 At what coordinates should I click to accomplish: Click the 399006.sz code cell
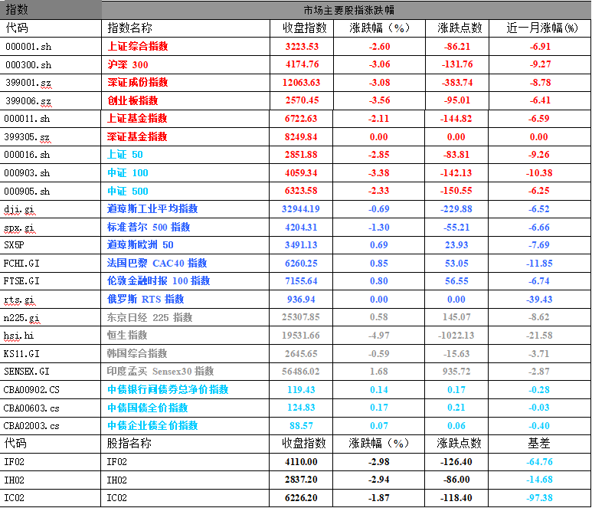(x=28, y=100)
